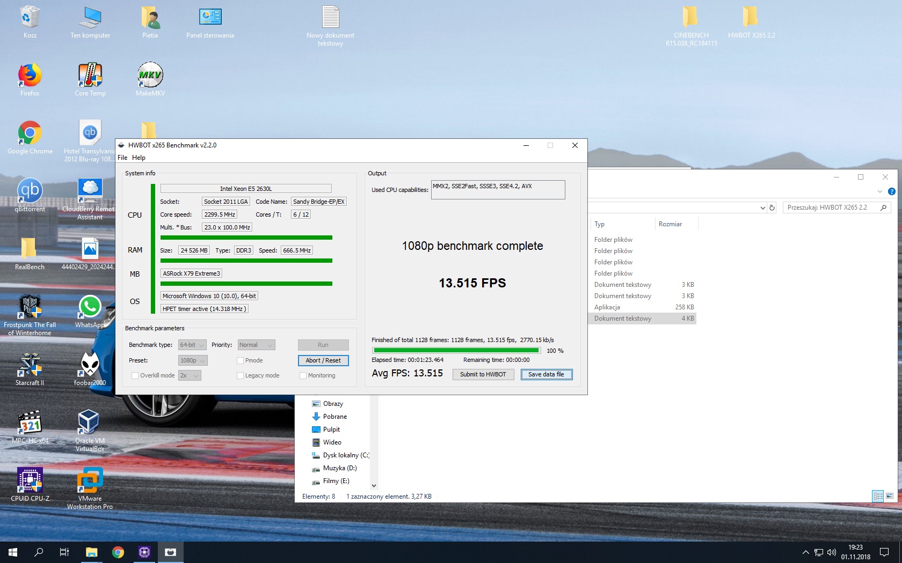This screenshot has height=563, width=902.
Task: Launch VMware Workstation Pro shortcut
Action: (x=90, y=480)
